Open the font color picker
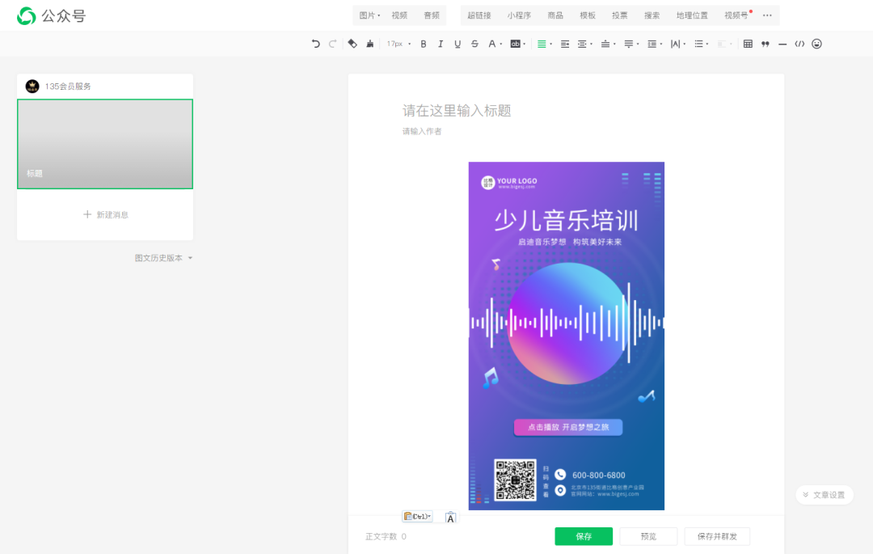The height and width of the screenshot is (554, 873). [x=492, y=44]
